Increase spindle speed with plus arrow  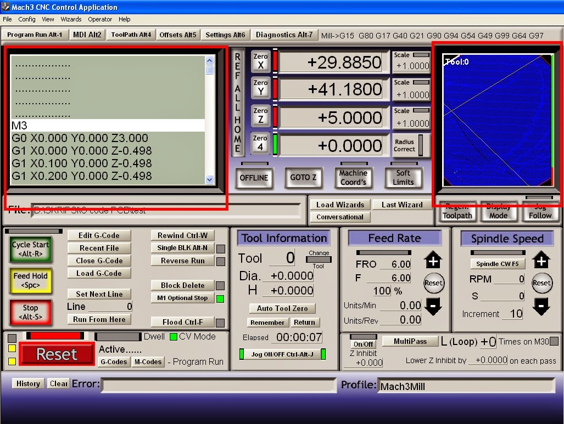point(541,260)
